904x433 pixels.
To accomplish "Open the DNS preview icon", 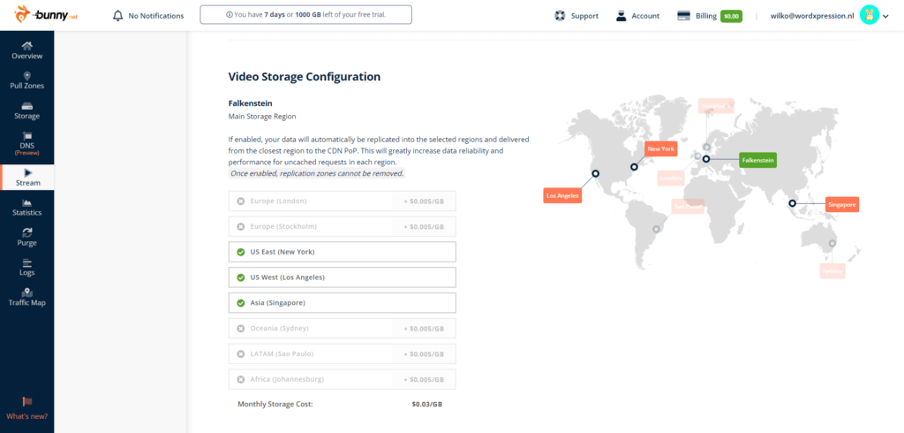I will [x=27, y=136].
